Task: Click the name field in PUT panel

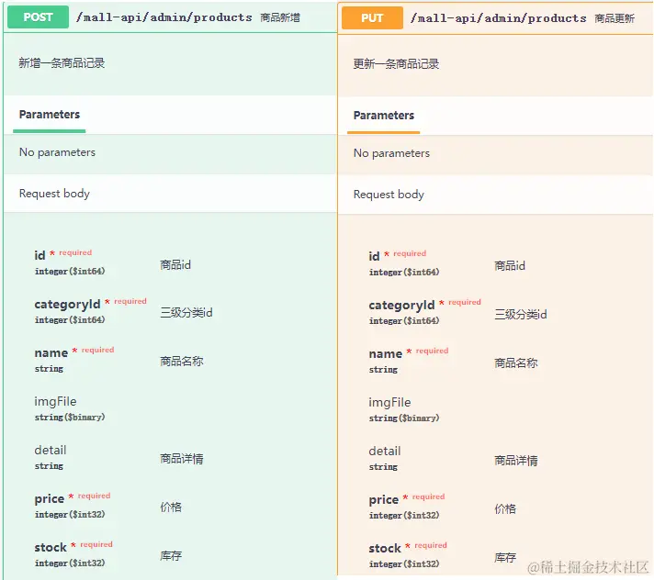Action: (x=386, y=353)
